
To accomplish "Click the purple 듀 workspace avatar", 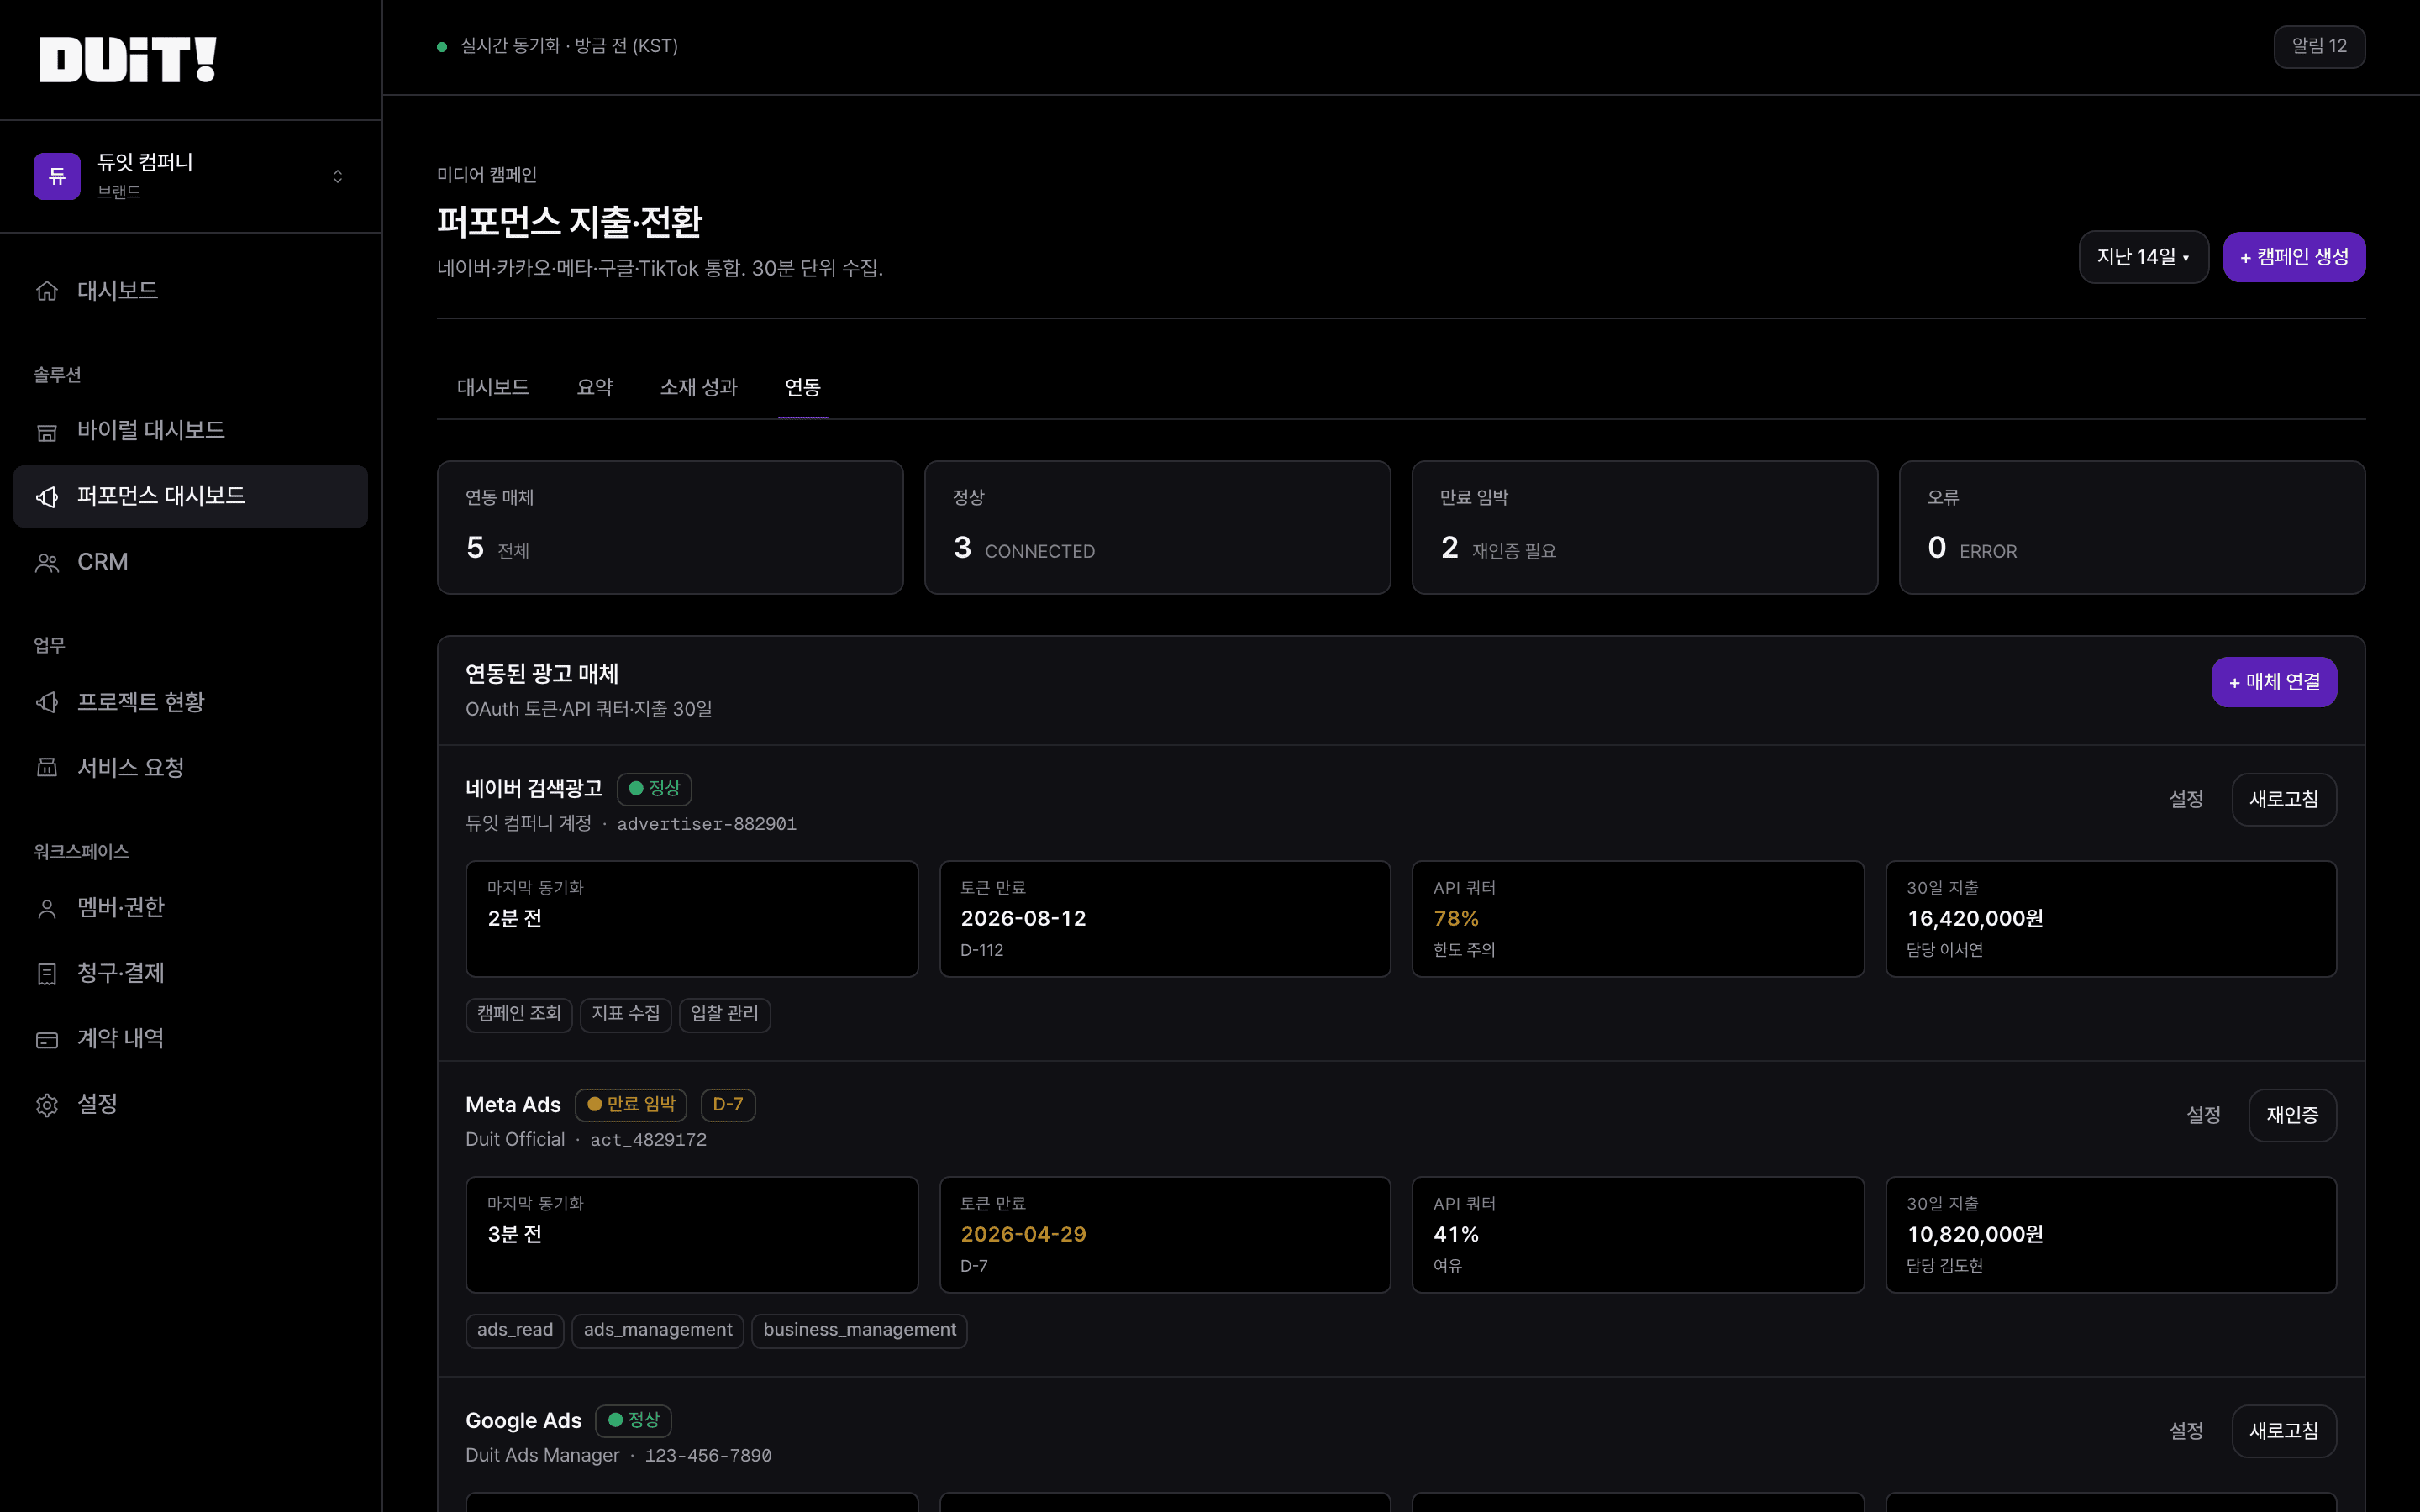I will click(x=57, y=176).
